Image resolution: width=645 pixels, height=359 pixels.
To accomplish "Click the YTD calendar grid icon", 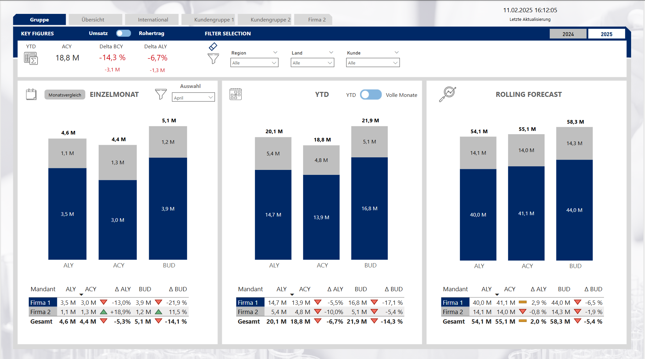I will (236, 94).
